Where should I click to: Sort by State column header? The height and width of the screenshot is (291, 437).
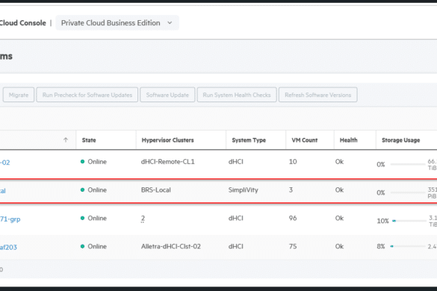89,140
